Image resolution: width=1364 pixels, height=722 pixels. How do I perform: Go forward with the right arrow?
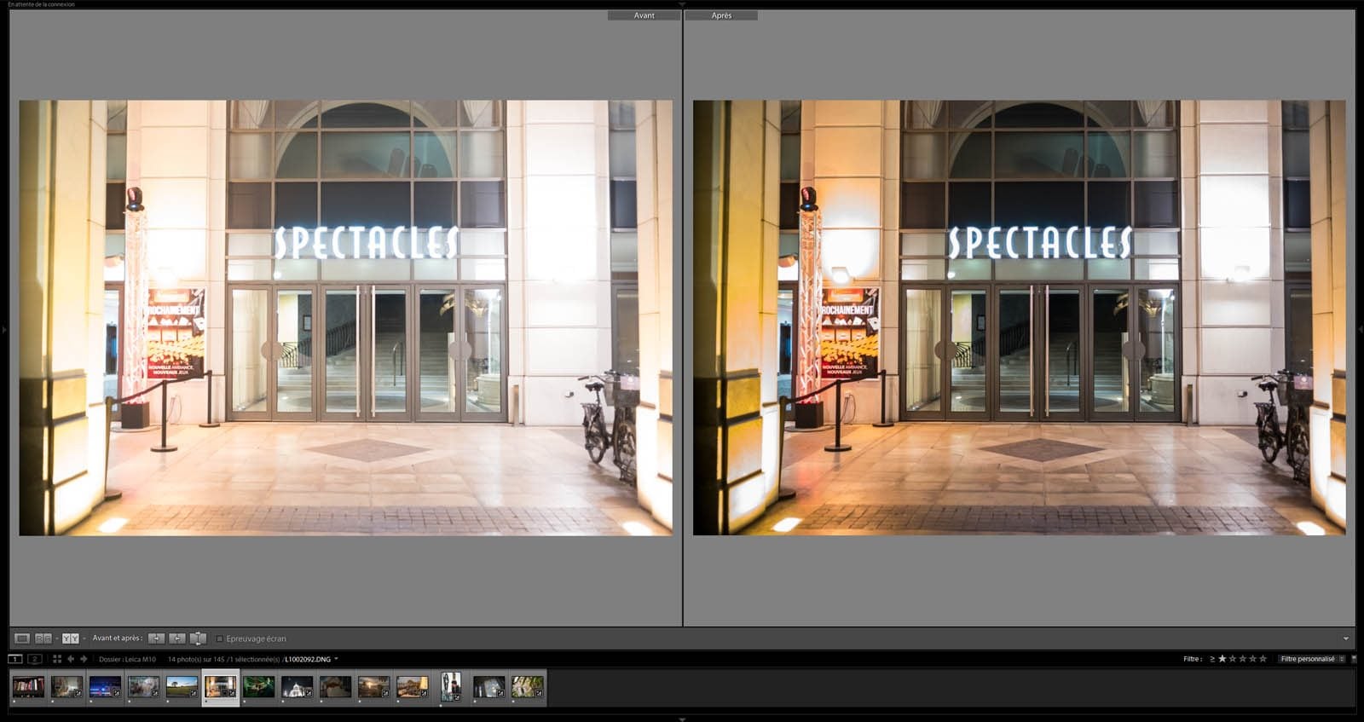[x=84, y=659]
